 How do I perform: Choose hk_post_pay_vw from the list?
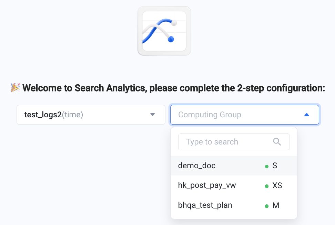(234, 185)
